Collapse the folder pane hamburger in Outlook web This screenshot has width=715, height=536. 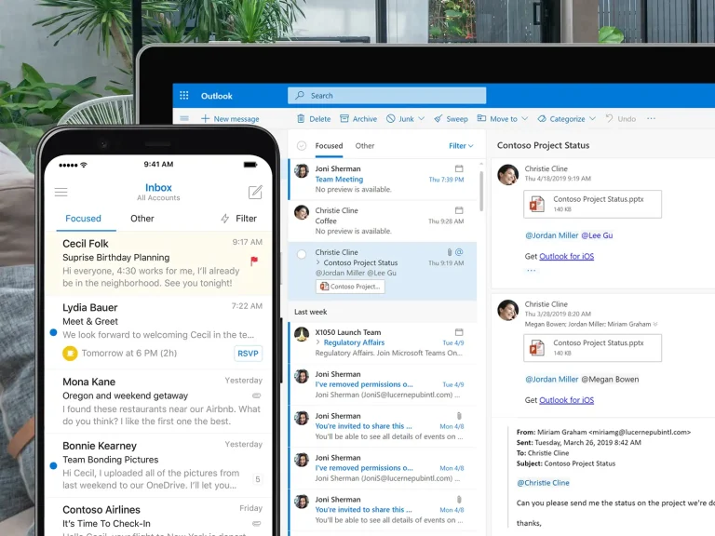[x=184, y=118]
